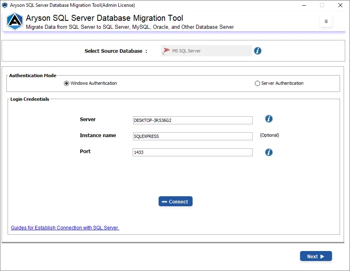
Task: Click the Aryson logo icon
Action: click(14, 22)
